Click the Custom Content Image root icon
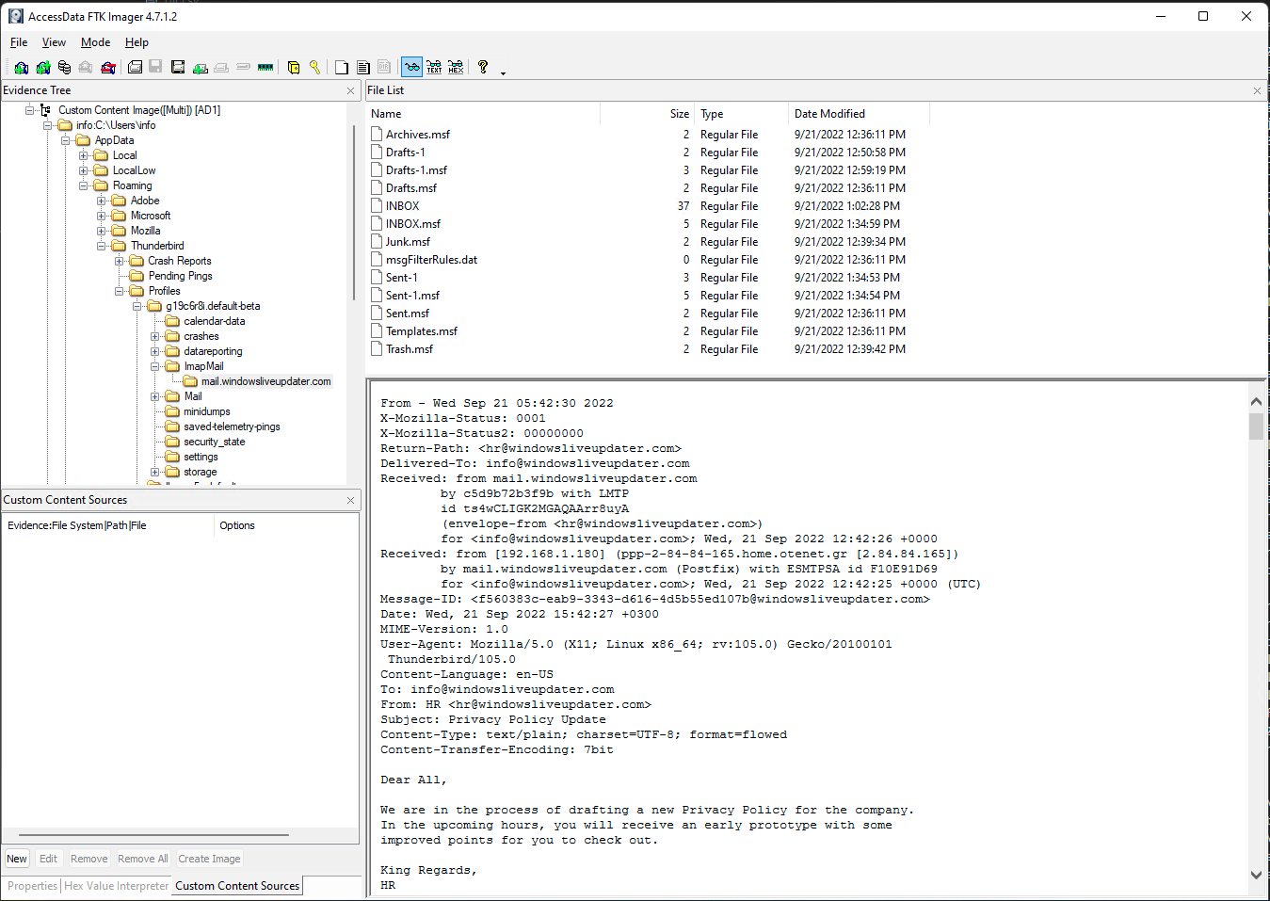 (x=45, y=110)
